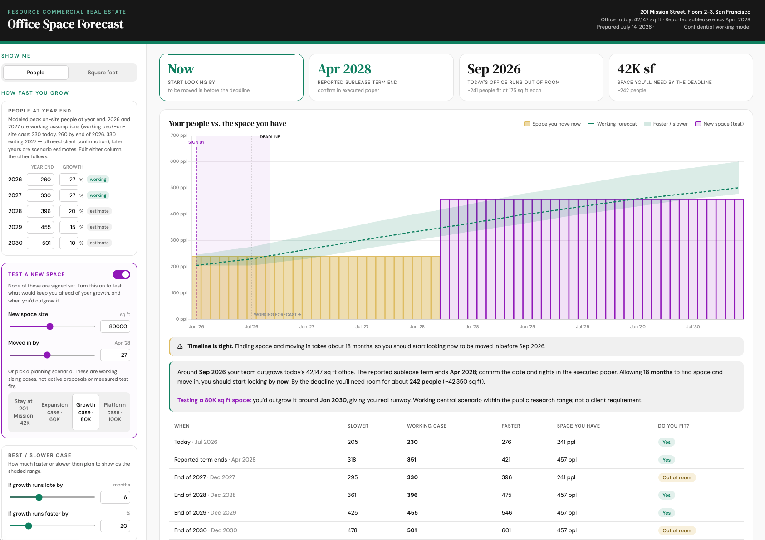
Task: Edit 2027 year-end people field
Action: [x=40, y=195]
